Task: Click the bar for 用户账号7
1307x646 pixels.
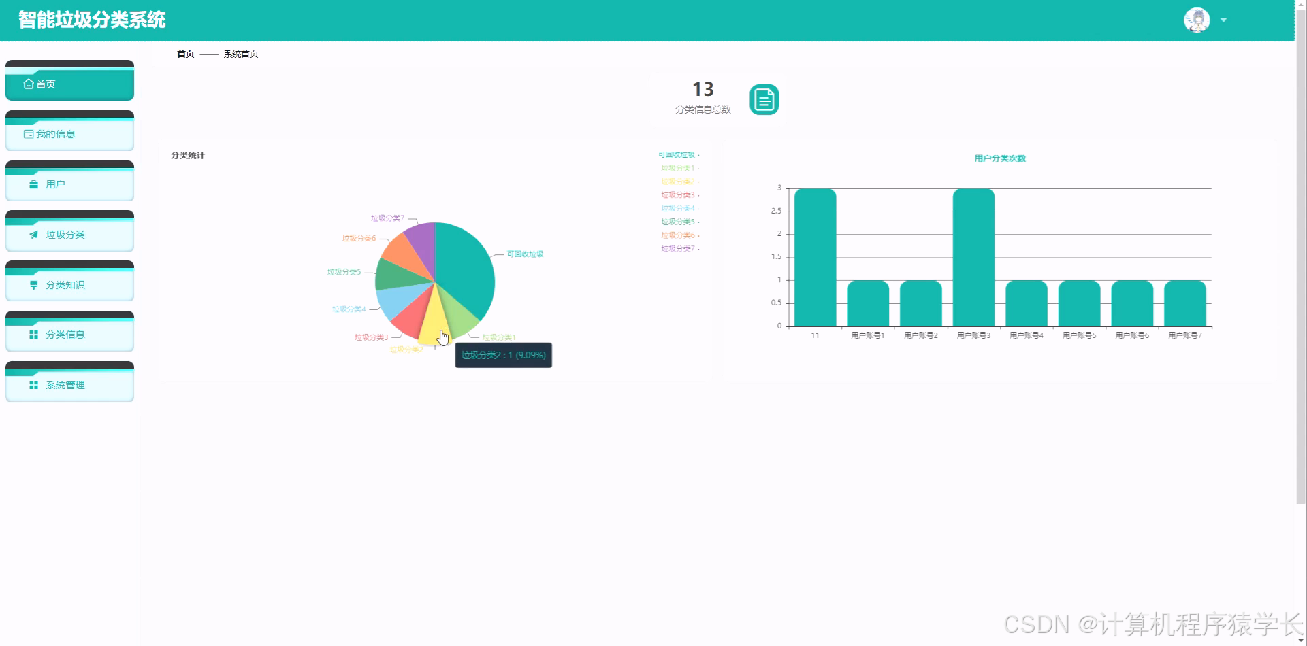Action: point(1185,304)
